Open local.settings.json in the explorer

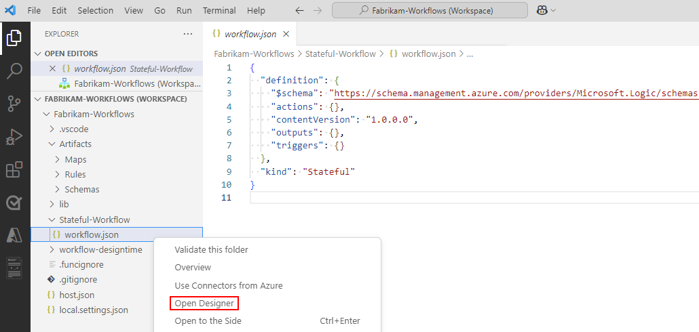pos(93,310)
